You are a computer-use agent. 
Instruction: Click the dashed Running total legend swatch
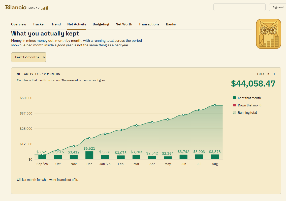click(x=234, y=112)
